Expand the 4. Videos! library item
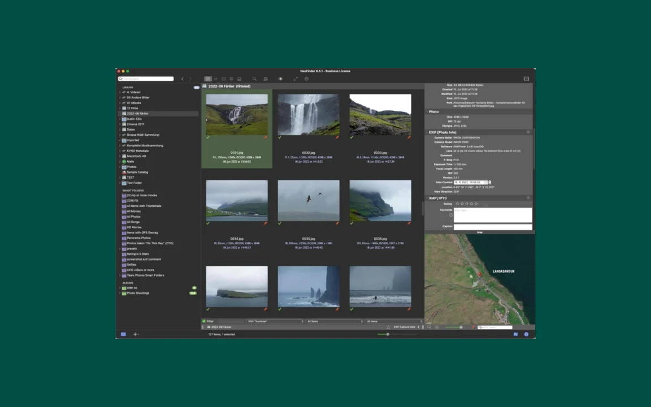Viewport: 651px width, 407px height. coord(120,92)
